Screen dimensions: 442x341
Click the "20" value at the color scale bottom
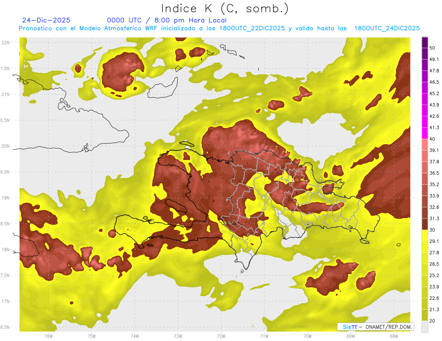point(432,321)
